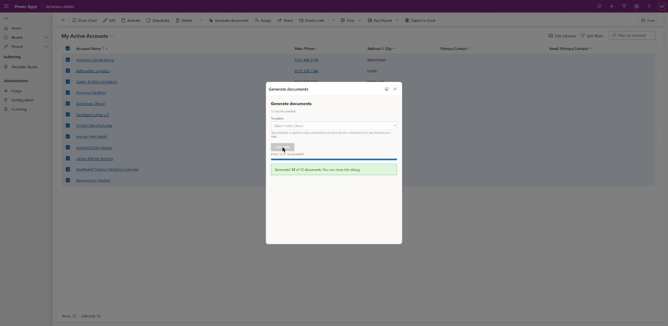668x326 pixels.
Task: Click the Delete command
Action: pos(184,20)
